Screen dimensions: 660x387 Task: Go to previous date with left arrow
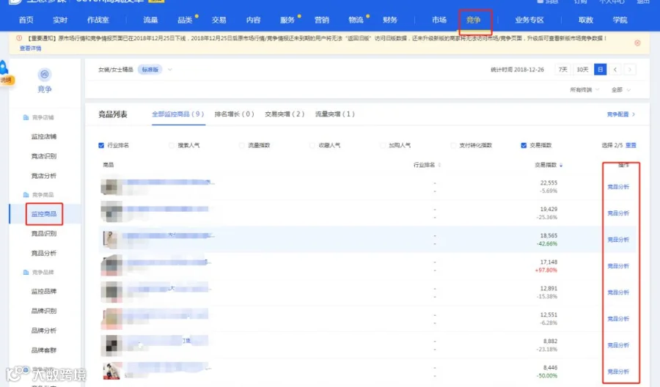tap(615, 70)
